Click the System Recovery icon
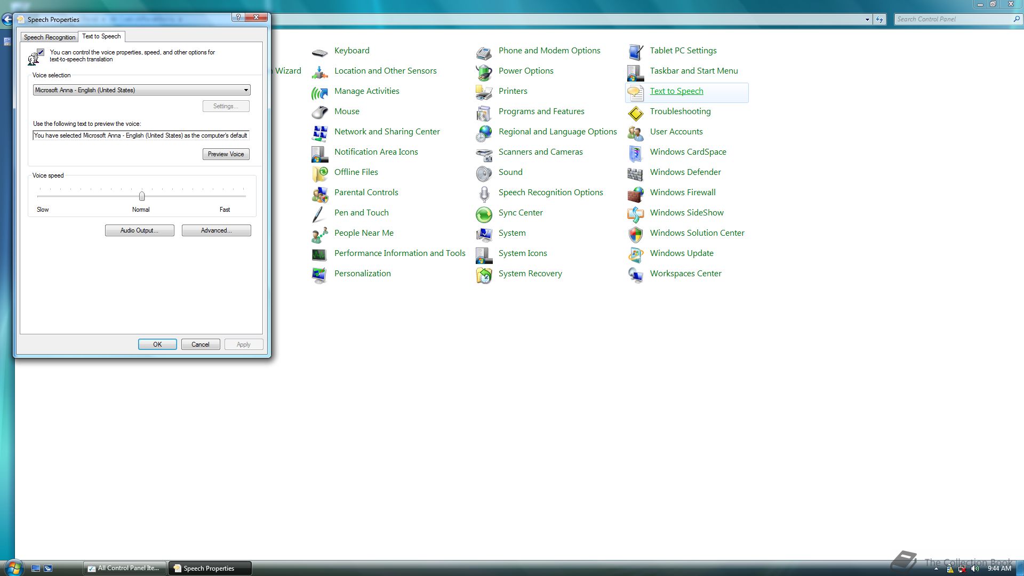 click(484, 275)
